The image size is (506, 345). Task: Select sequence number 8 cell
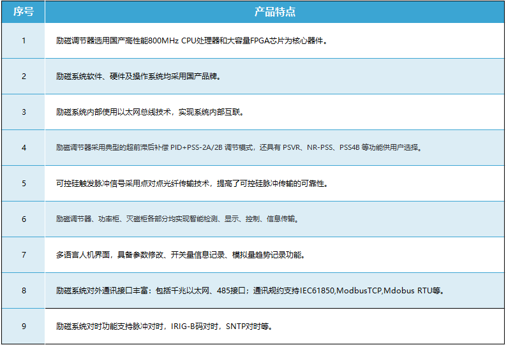[x=24, y=291]
